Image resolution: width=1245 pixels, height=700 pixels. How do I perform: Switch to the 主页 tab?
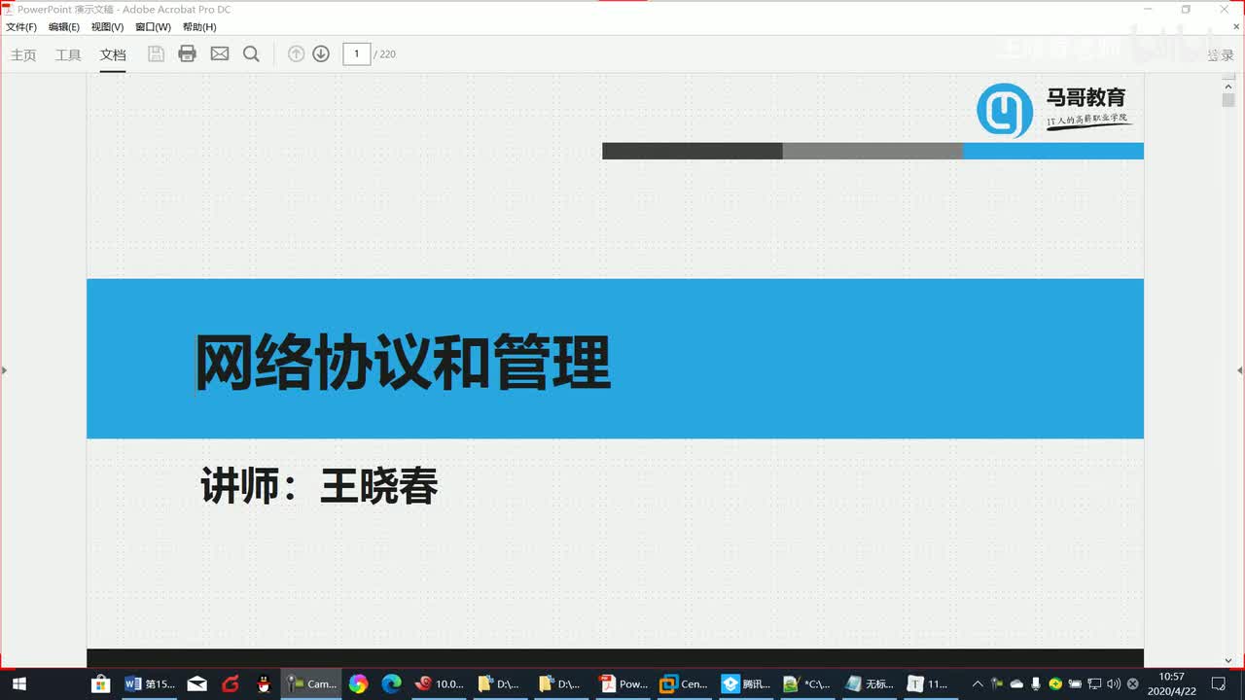point(23,54)
